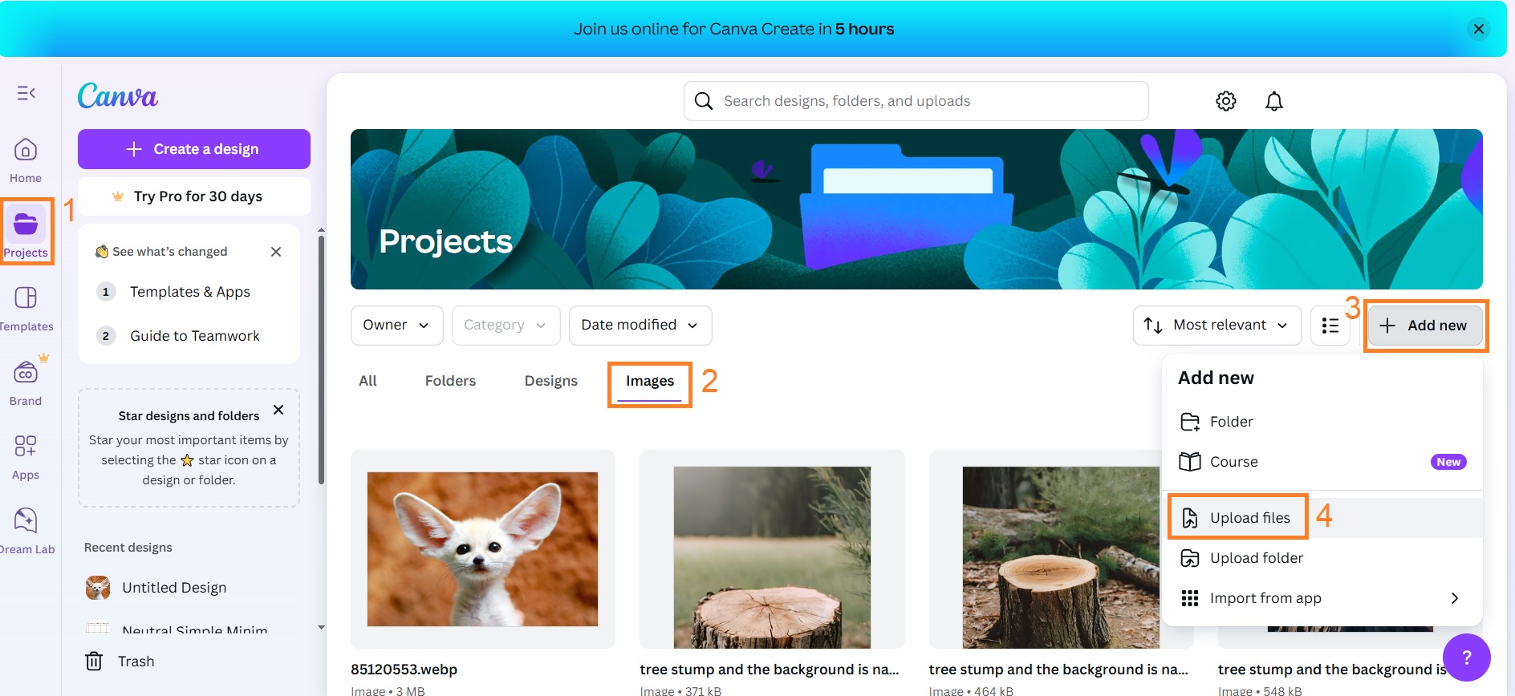Open the help question mark button
Screen dimensions: 1515x696
pos(1467,658)
